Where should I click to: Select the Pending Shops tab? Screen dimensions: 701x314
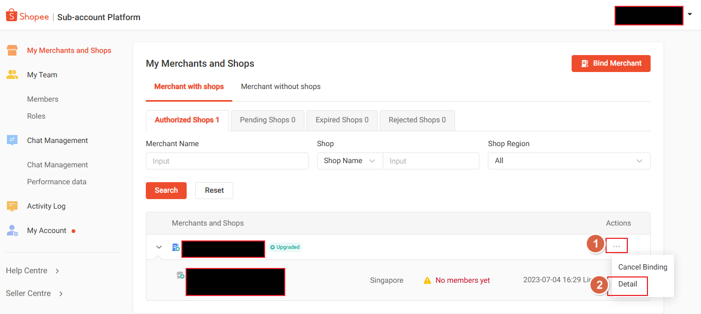[x=267, y=120]
